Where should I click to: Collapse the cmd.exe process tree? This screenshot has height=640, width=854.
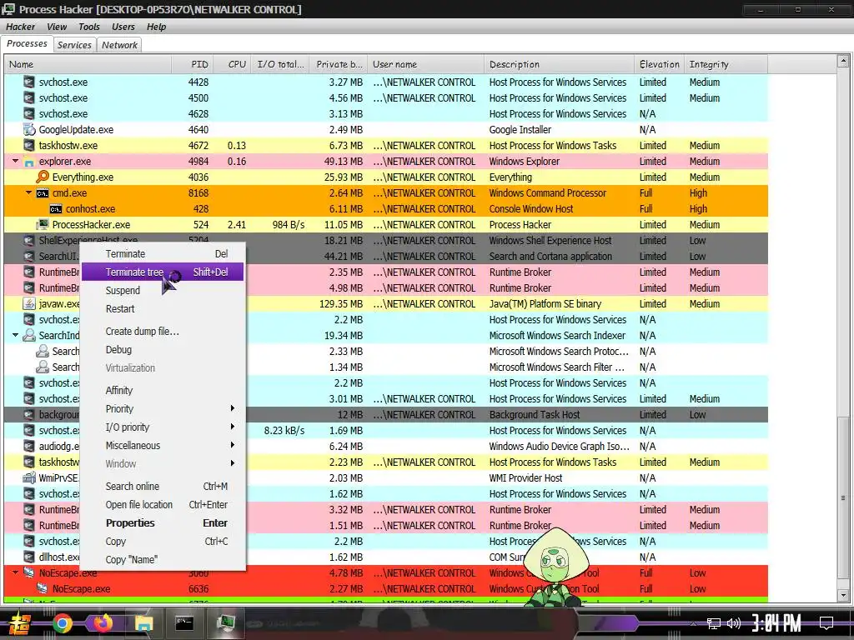click(29, 193)
